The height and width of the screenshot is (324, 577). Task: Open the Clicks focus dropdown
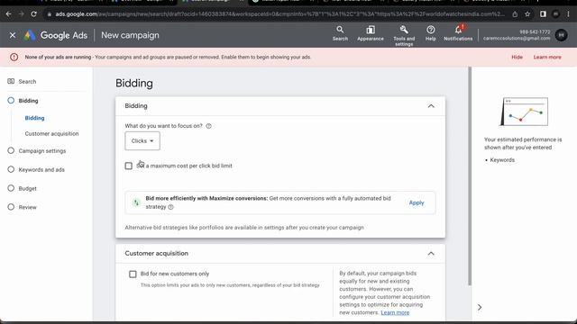pyautogui.click(x=142, y=141)
